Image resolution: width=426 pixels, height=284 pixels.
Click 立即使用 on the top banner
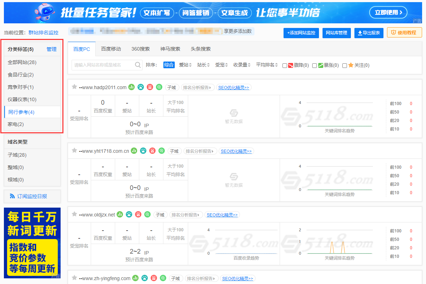pyautogui.click(x=389, y=12)
